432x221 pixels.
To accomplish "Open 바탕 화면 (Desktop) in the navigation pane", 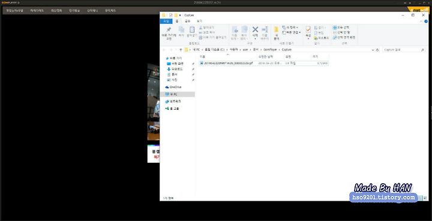I will pyautogui.click(x=175, y=63).
